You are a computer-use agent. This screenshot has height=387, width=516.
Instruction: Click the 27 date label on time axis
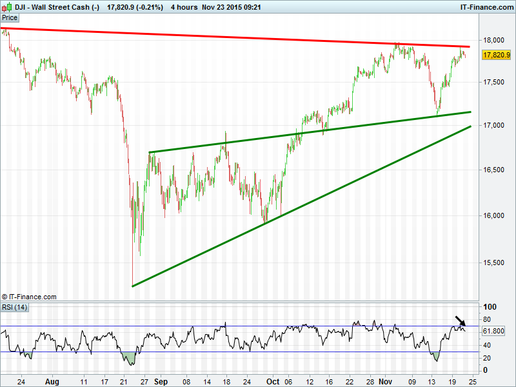144,382
